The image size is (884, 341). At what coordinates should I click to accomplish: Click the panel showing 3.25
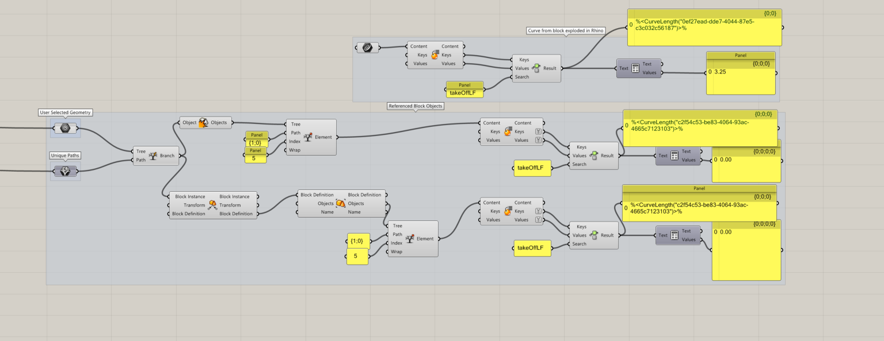coord(741,73)
